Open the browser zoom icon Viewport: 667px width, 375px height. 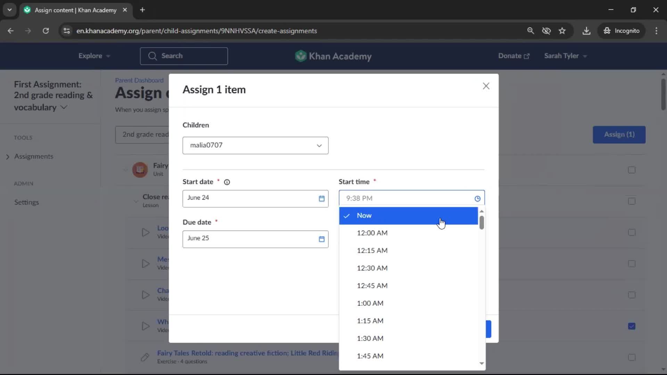pyautogui.click(x=530, y=31)
